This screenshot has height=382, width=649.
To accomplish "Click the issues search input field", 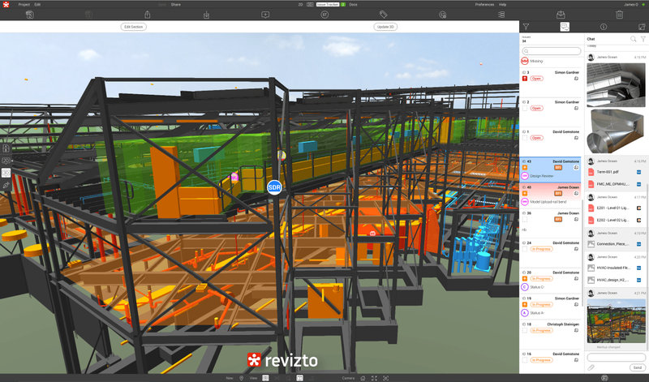I will click(x=552, y=51).
